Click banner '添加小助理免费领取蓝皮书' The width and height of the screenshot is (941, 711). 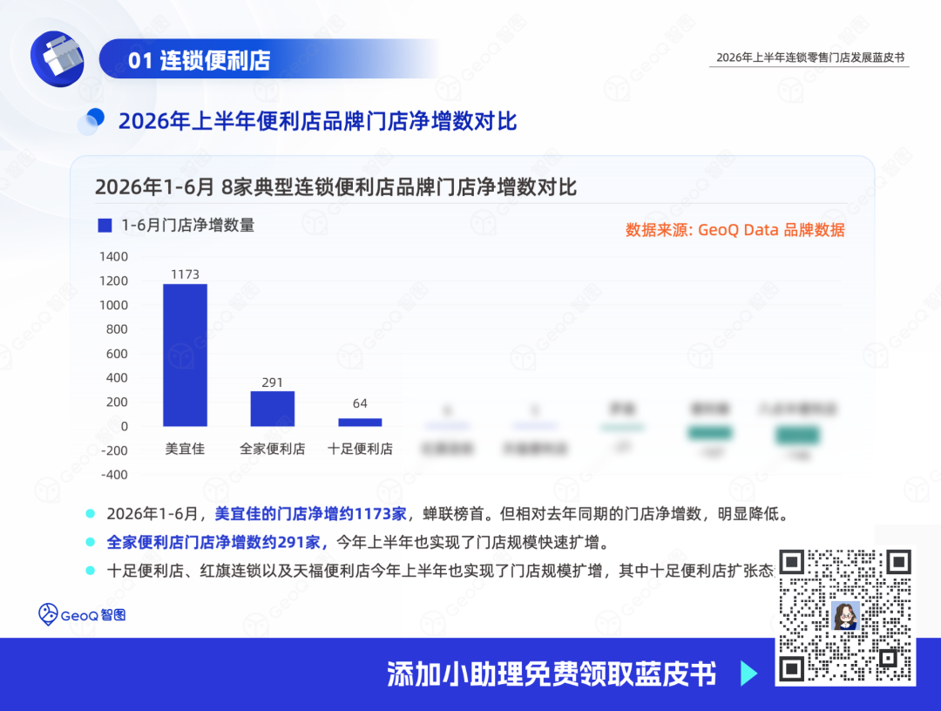click(552, 674)
